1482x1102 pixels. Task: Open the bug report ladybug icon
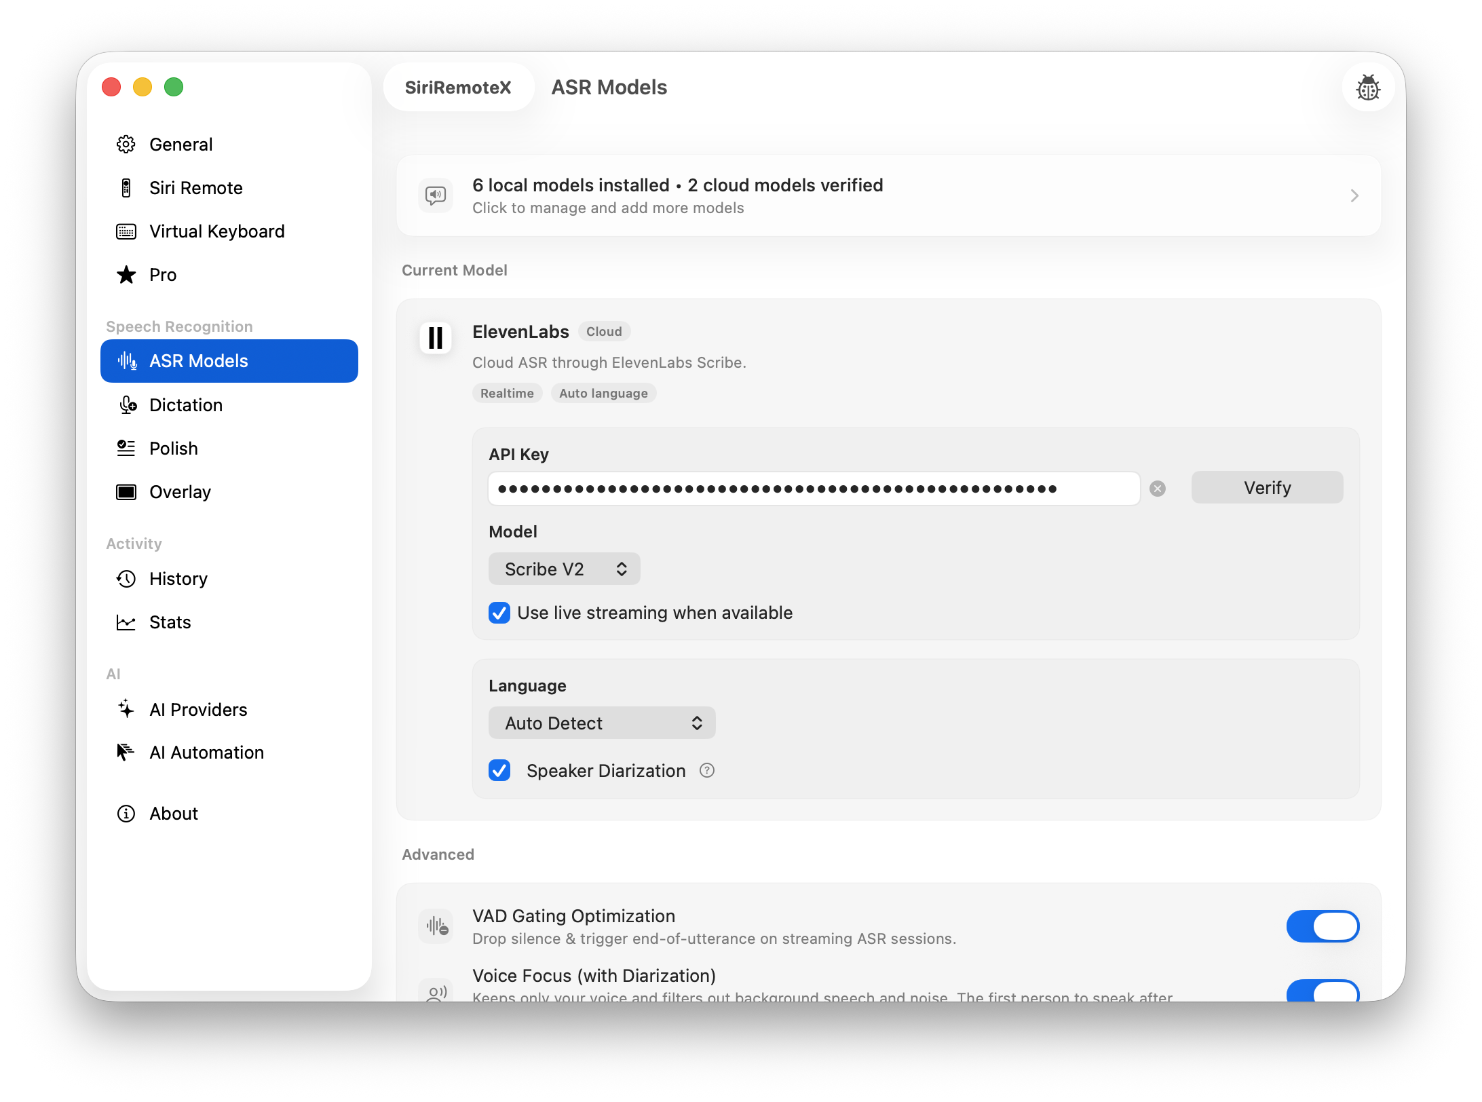[1368, 88]
